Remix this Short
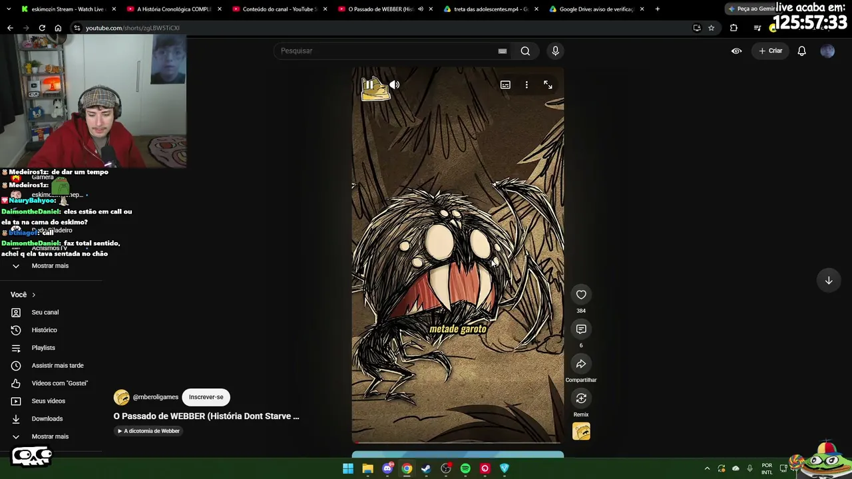Screen dimensions: 852x479 click(x=581, y=399)
